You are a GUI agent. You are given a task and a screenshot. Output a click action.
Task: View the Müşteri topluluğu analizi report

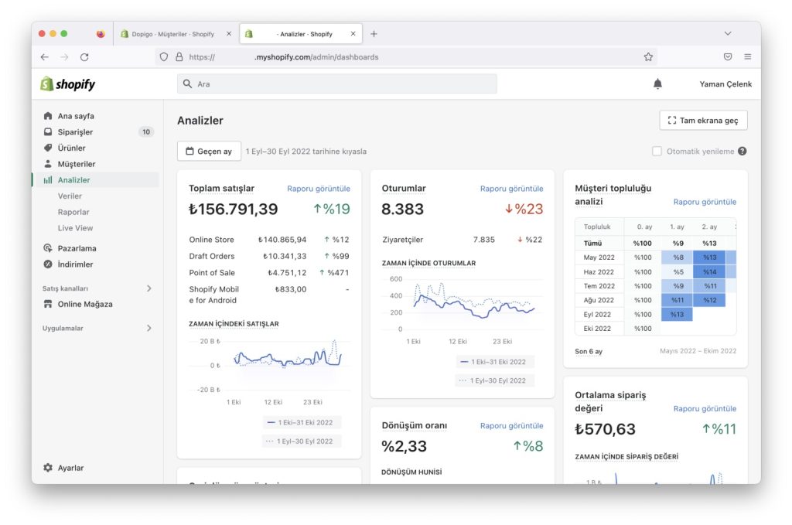705,202
